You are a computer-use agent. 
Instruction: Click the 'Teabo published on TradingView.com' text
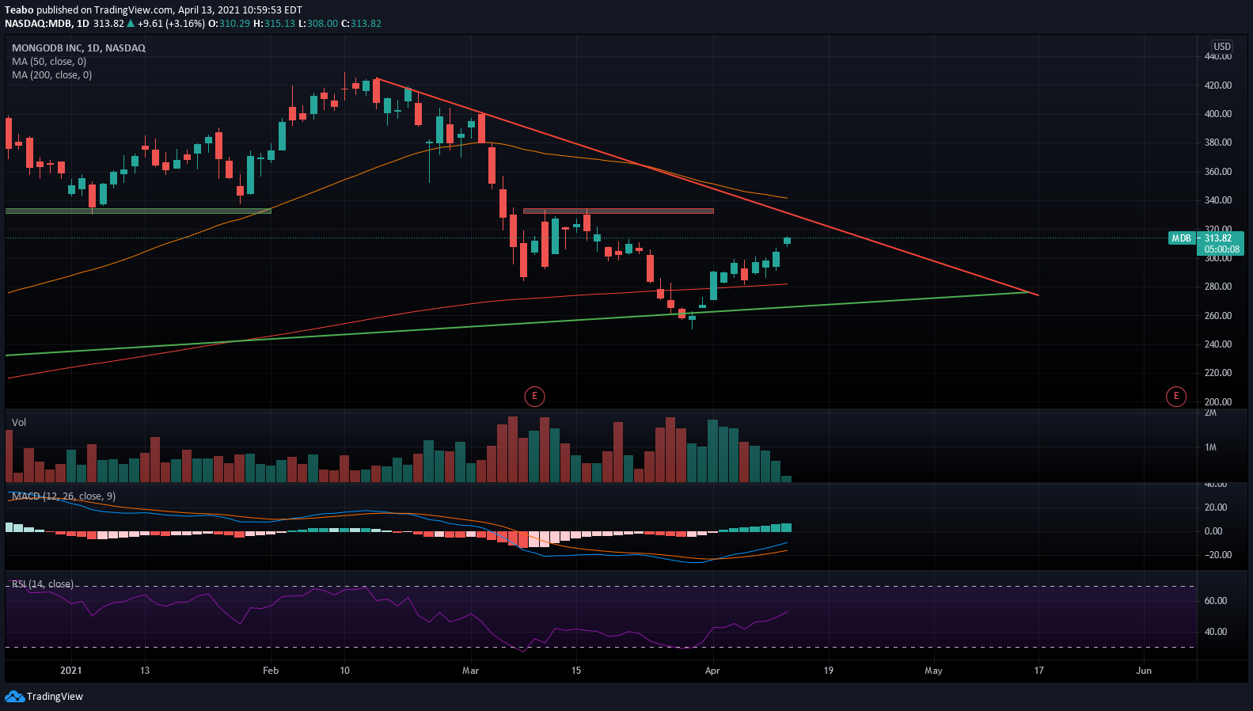(89, 10)
